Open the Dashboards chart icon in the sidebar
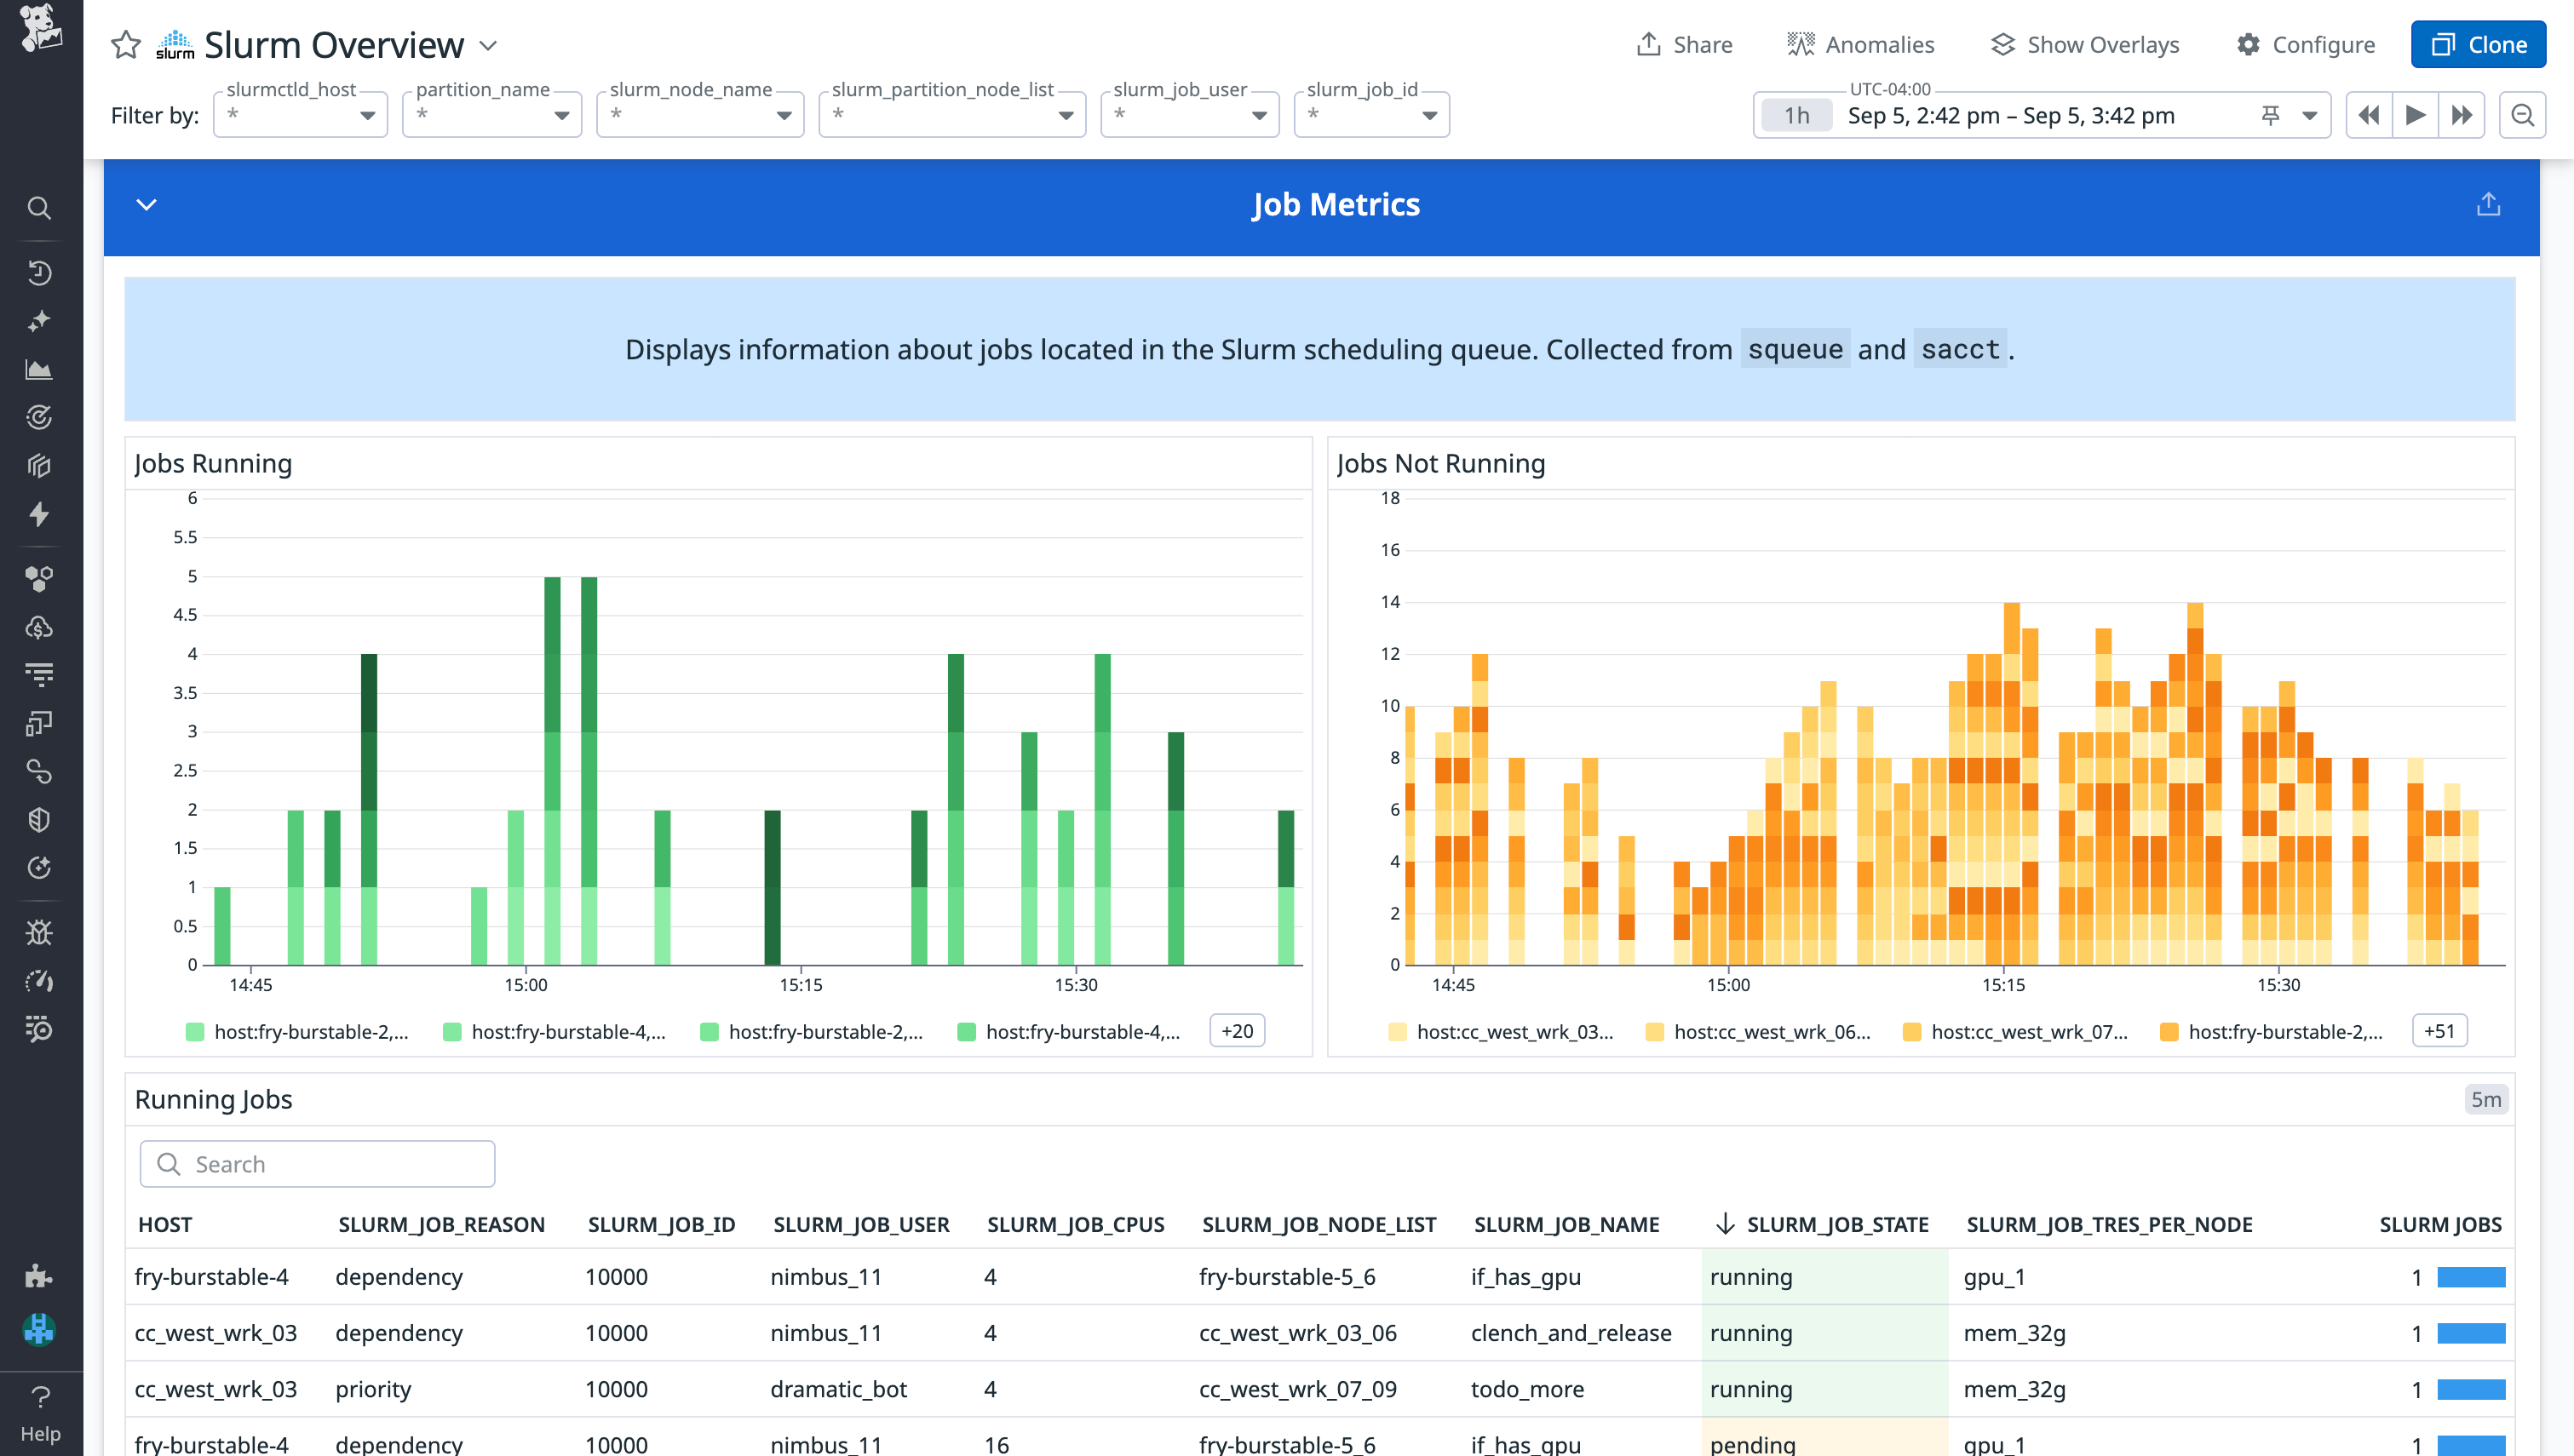Screen dimensions: 2574x1456 39,370
